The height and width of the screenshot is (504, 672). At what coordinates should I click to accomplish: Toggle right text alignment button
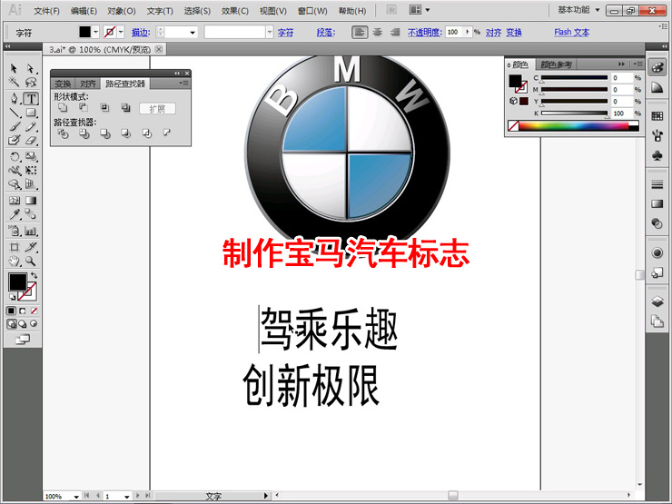(392, 32)
